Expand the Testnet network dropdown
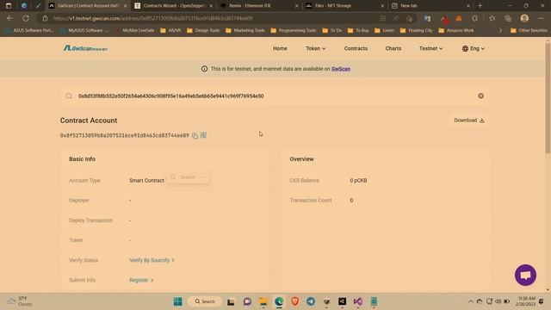The image size is (551, 310). 430,48
